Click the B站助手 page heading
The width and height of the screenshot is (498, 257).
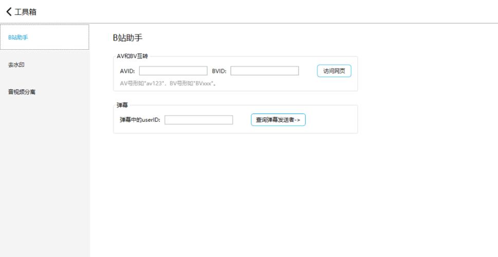(x=127, y=38)
